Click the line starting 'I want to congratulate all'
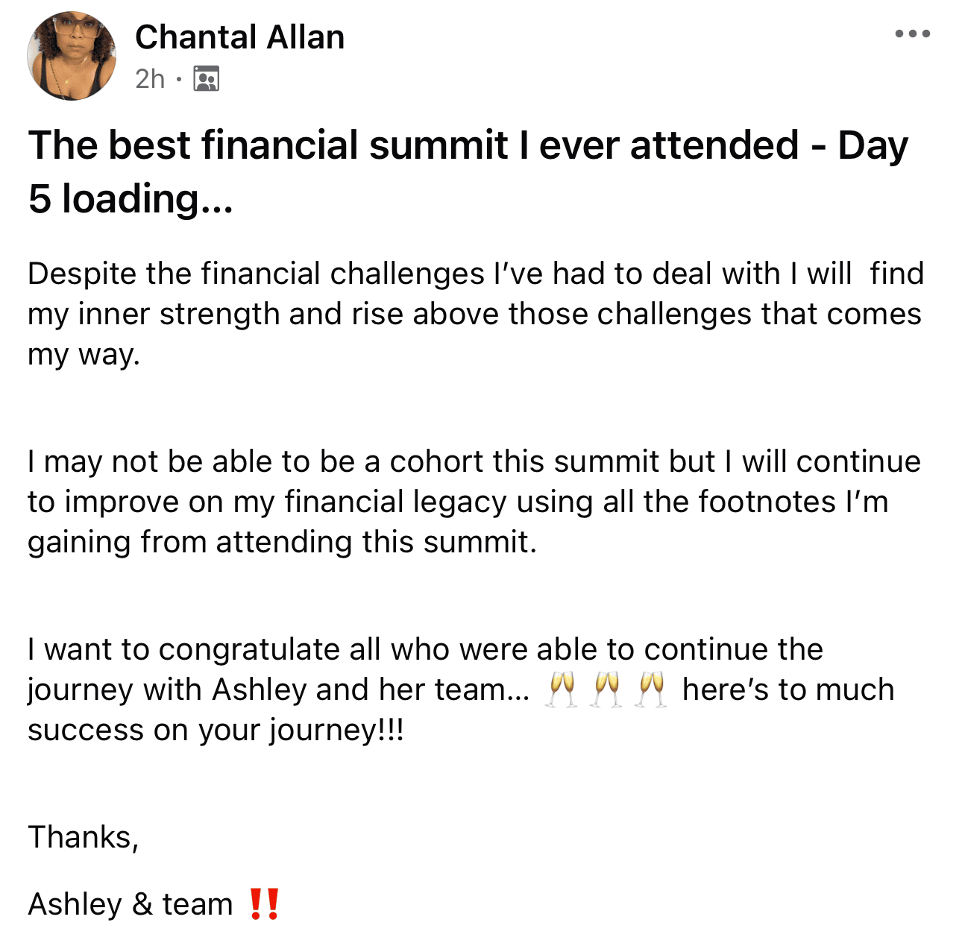 (x=426, y=649)
